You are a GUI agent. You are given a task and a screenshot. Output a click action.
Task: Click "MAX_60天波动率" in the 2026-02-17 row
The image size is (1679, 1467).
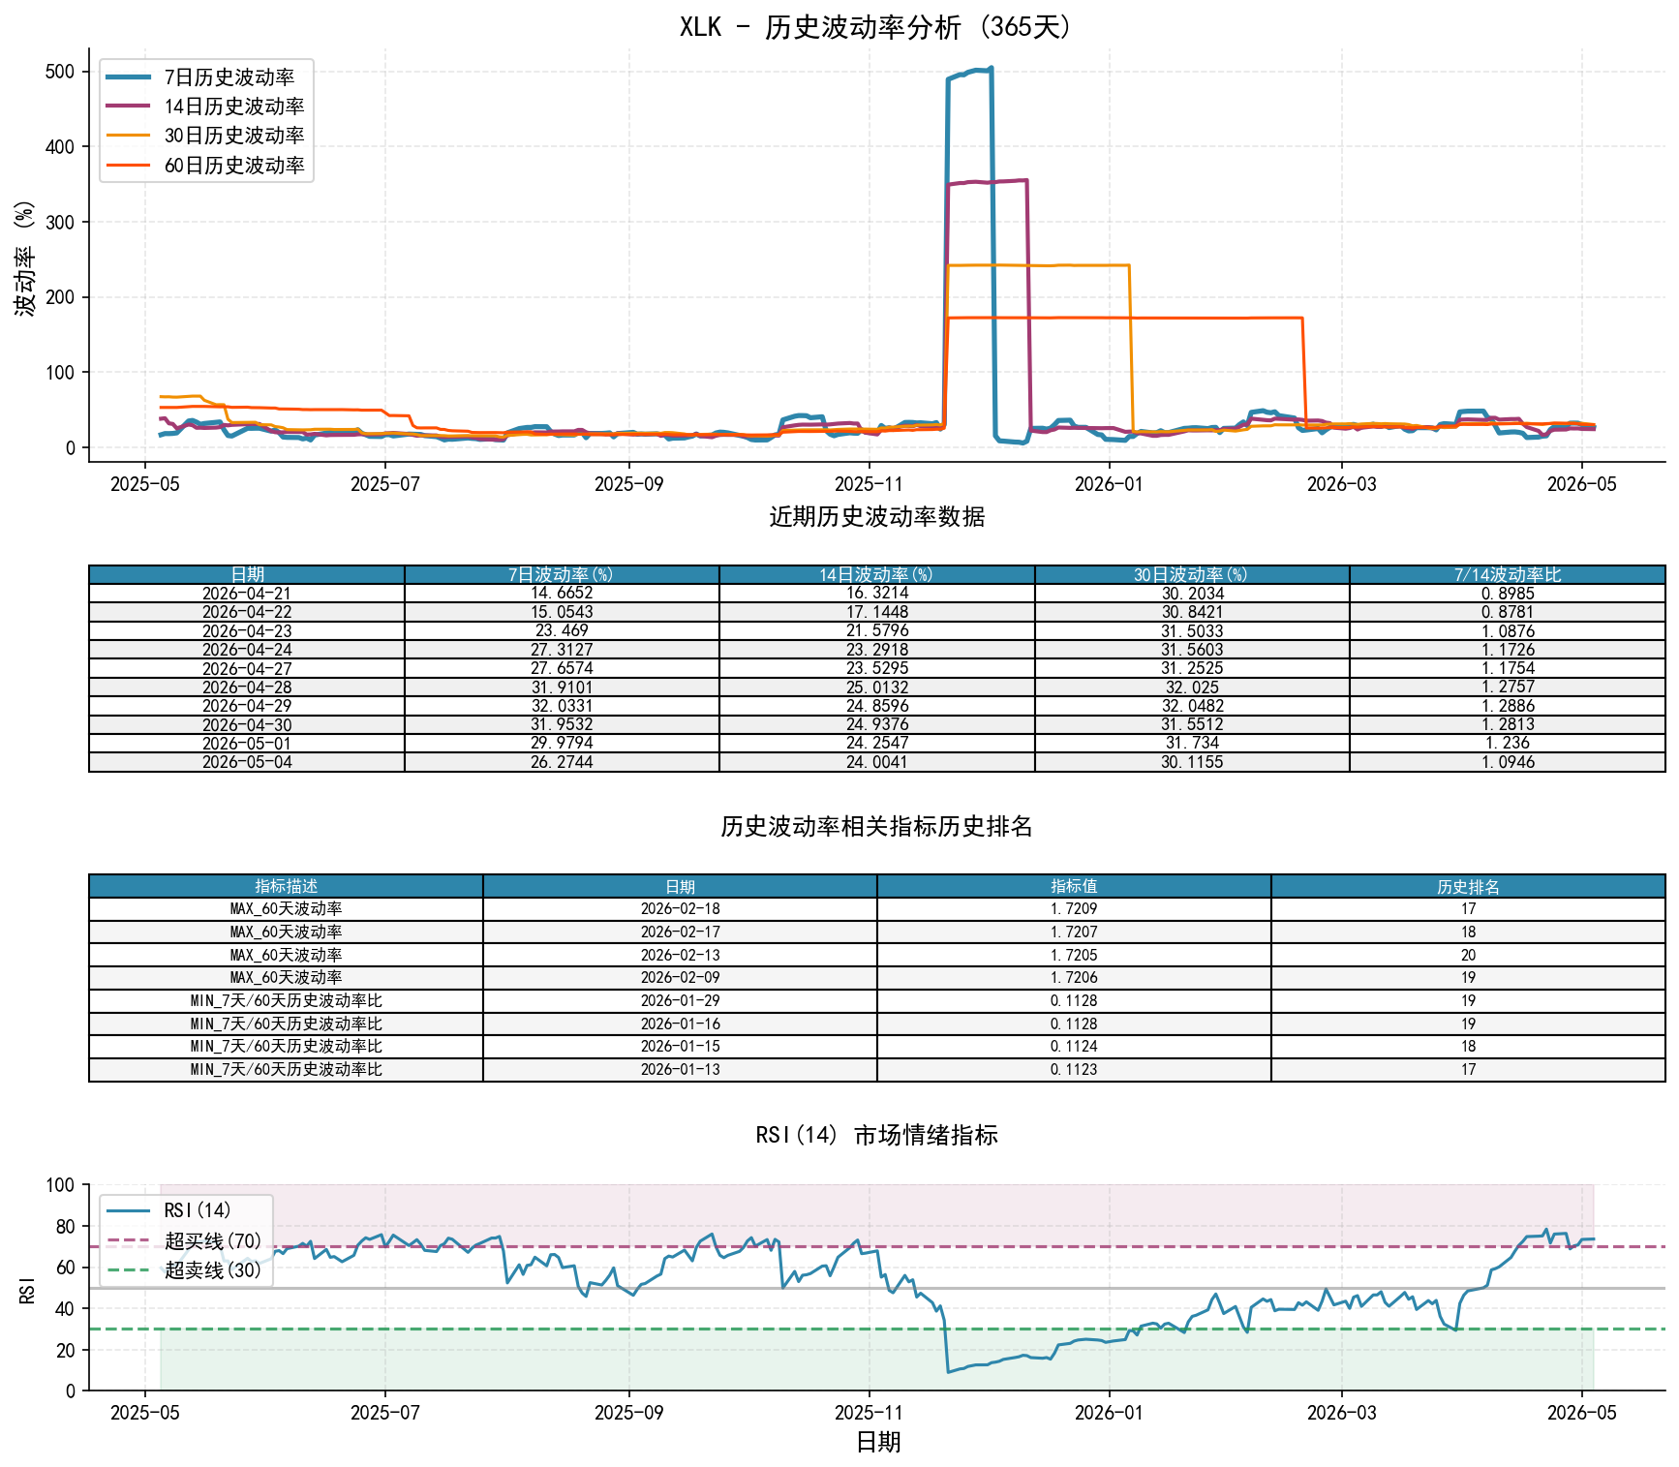[x=286, y=932]
